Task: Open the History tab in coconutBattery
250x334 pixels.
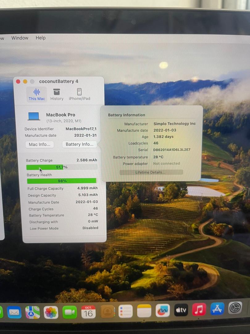Action: (57, 94)
